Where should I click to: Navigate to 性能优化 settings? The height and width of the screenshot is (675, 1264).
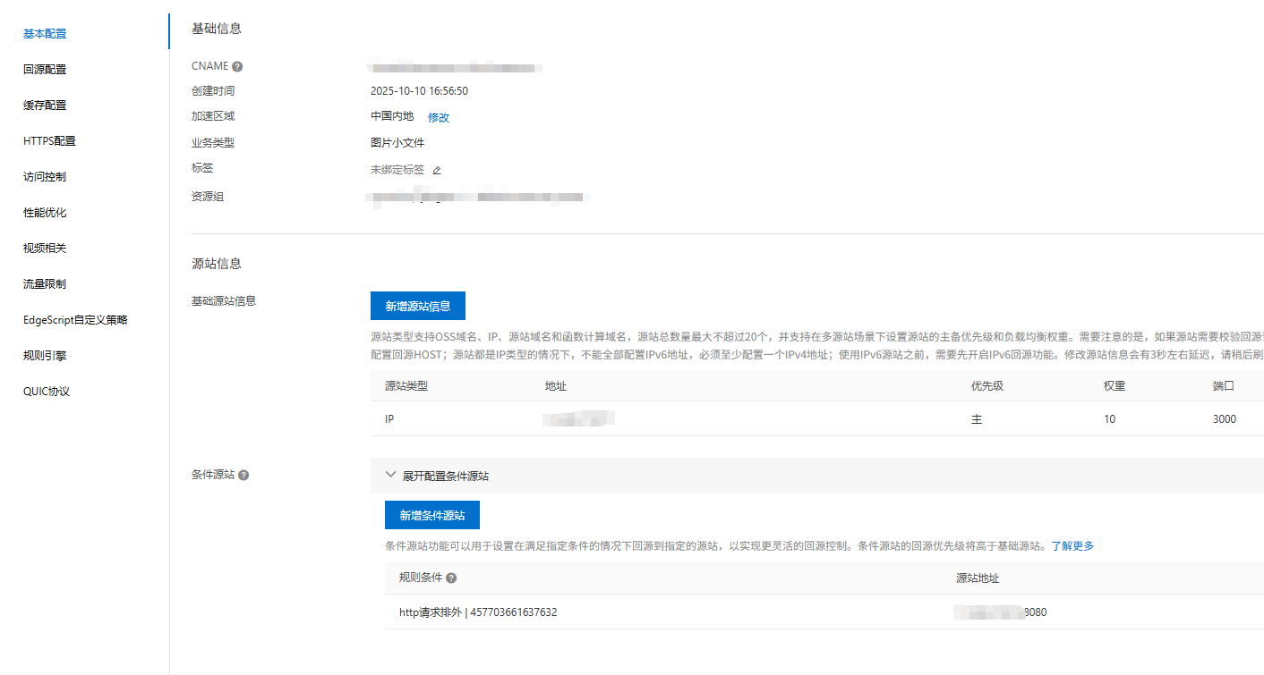pyautogui.click(x=45, y=213)
